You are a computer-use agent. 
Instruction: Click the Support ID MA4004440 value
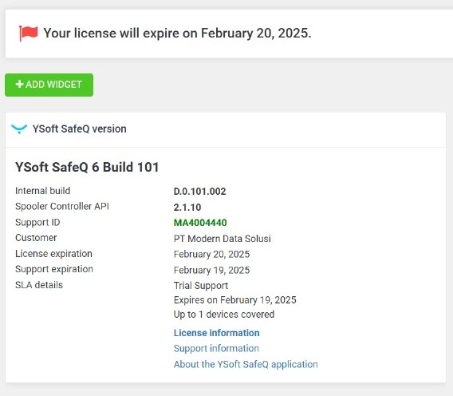point(200,223)
